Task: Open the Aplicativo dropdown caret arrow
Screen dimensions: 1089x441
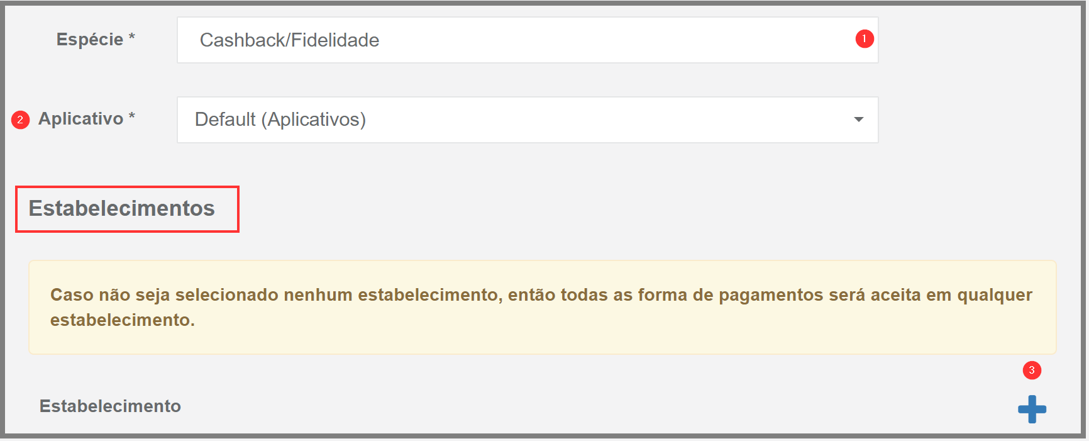Action: click(x=858, y=120)
